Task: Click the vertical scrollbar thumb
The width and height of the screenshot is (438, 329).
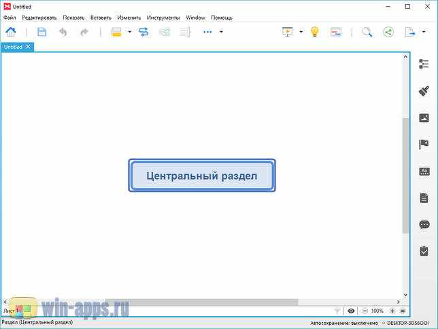Action: [x=405, y=175]
